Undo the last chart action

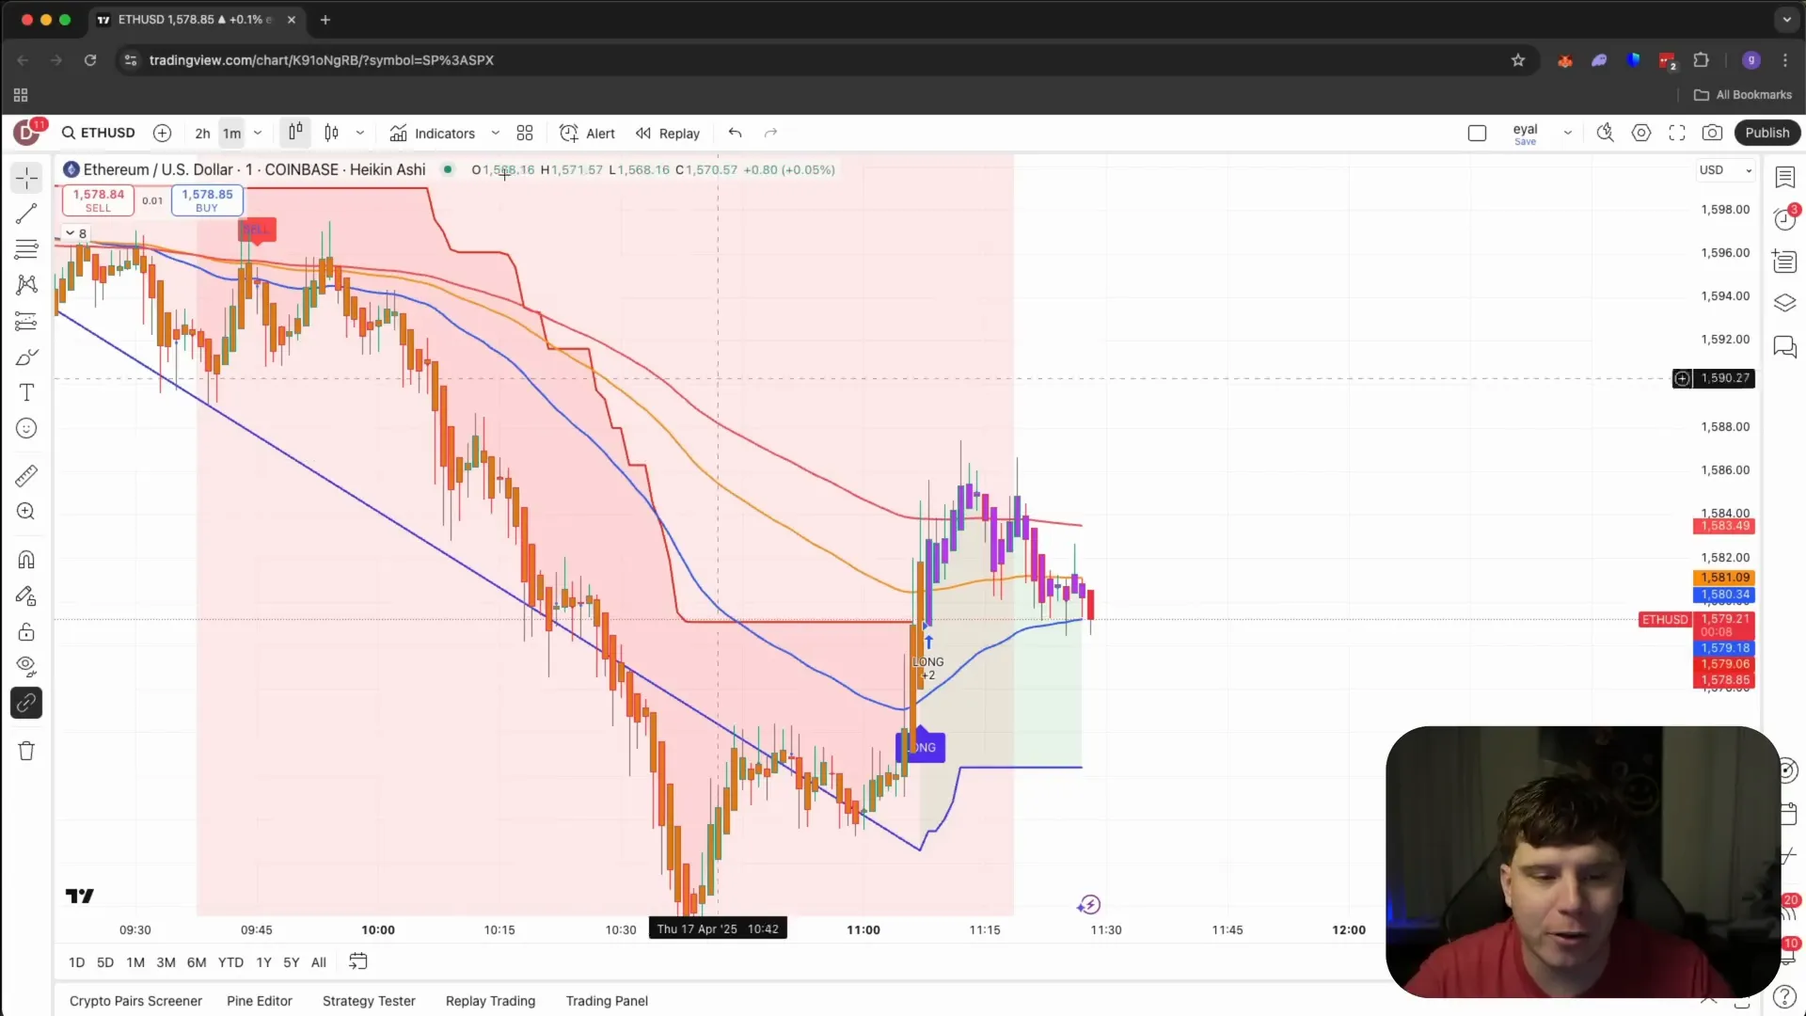736,134
